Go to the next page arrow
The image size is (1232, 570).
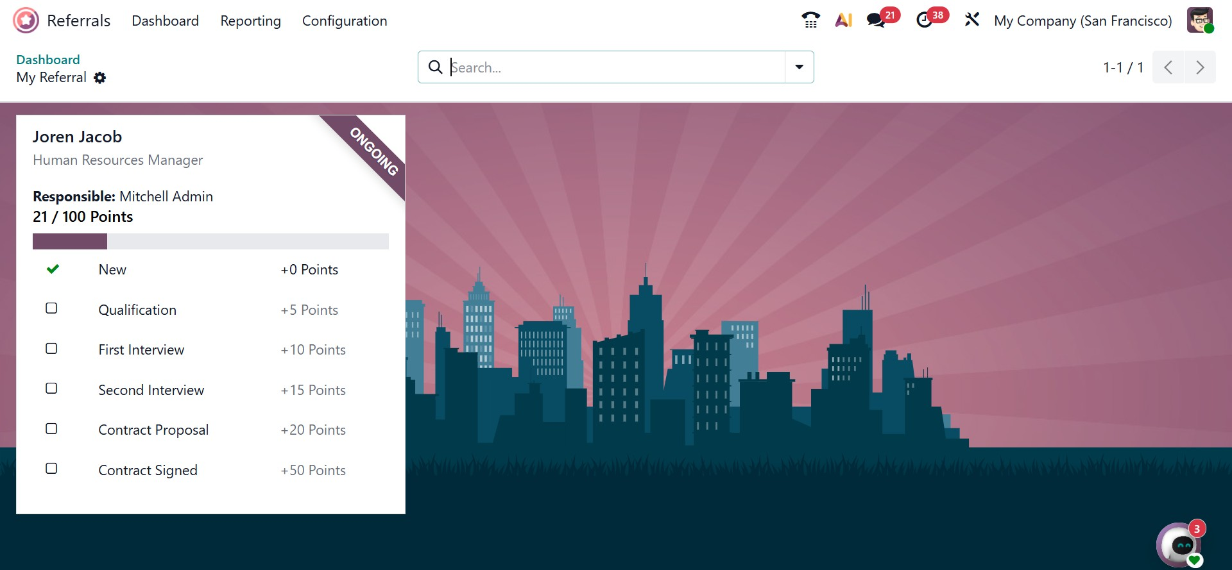pos(1200,67)
